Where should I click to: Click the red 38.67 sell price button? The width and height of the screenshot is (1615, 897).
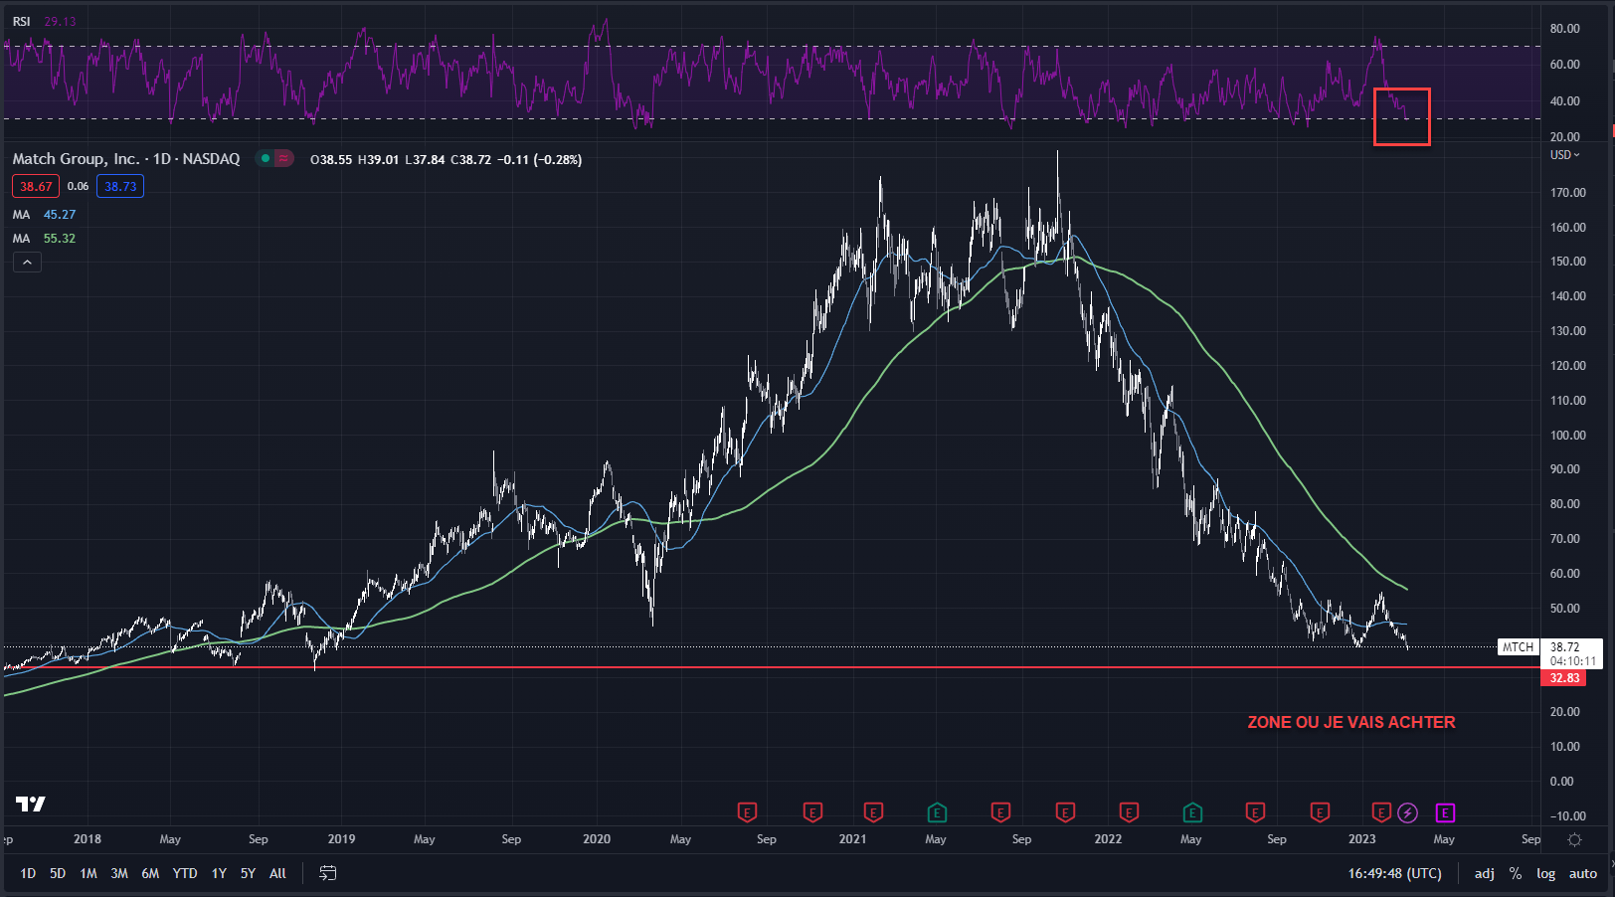(x=36, y=186)
